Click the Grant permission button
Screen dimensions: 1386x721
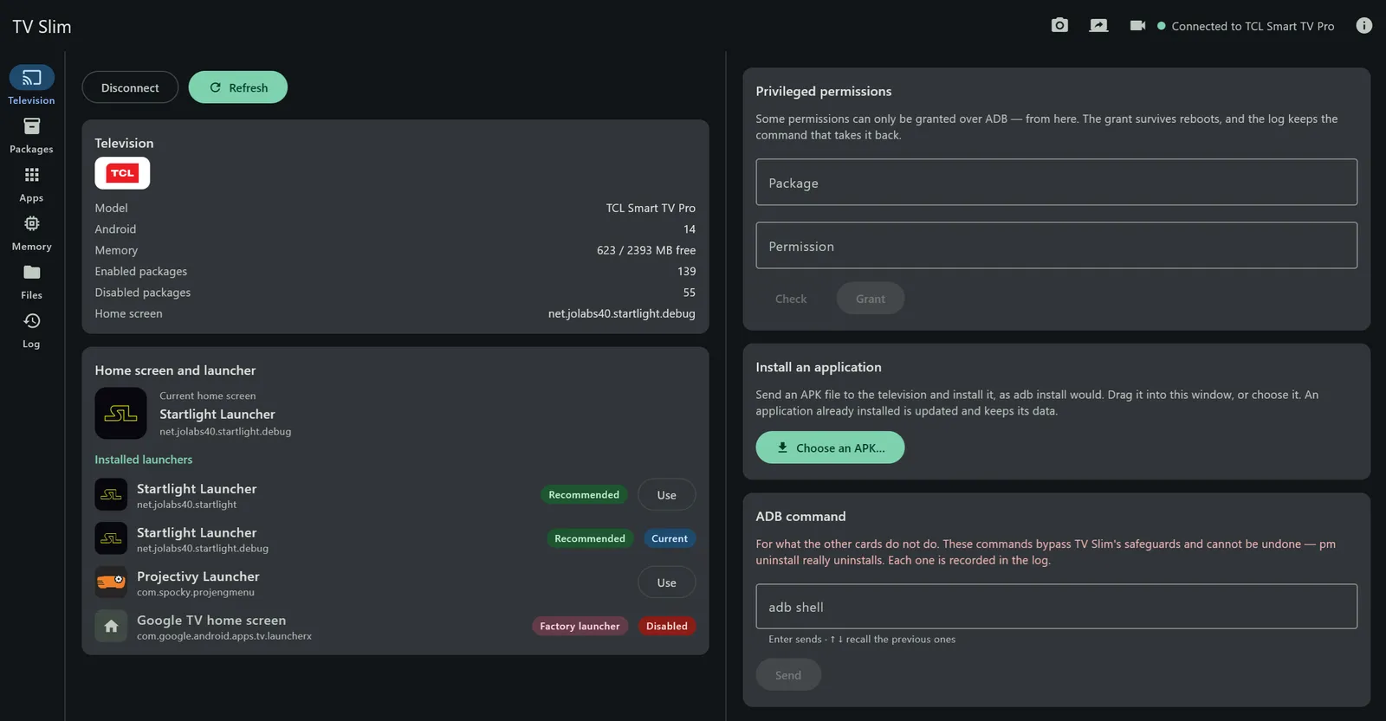(x=871, y=299)
